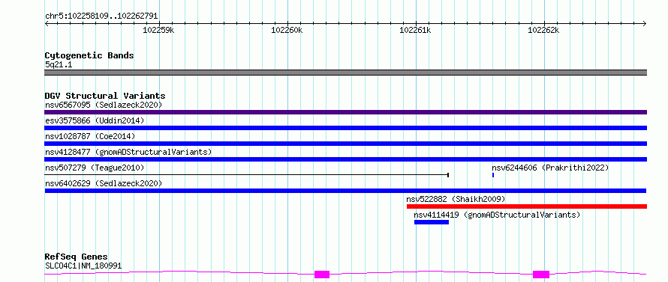
Task: Click the SLCO4C1|NM_180991 gene label
Action: click(x=83, y=266)
